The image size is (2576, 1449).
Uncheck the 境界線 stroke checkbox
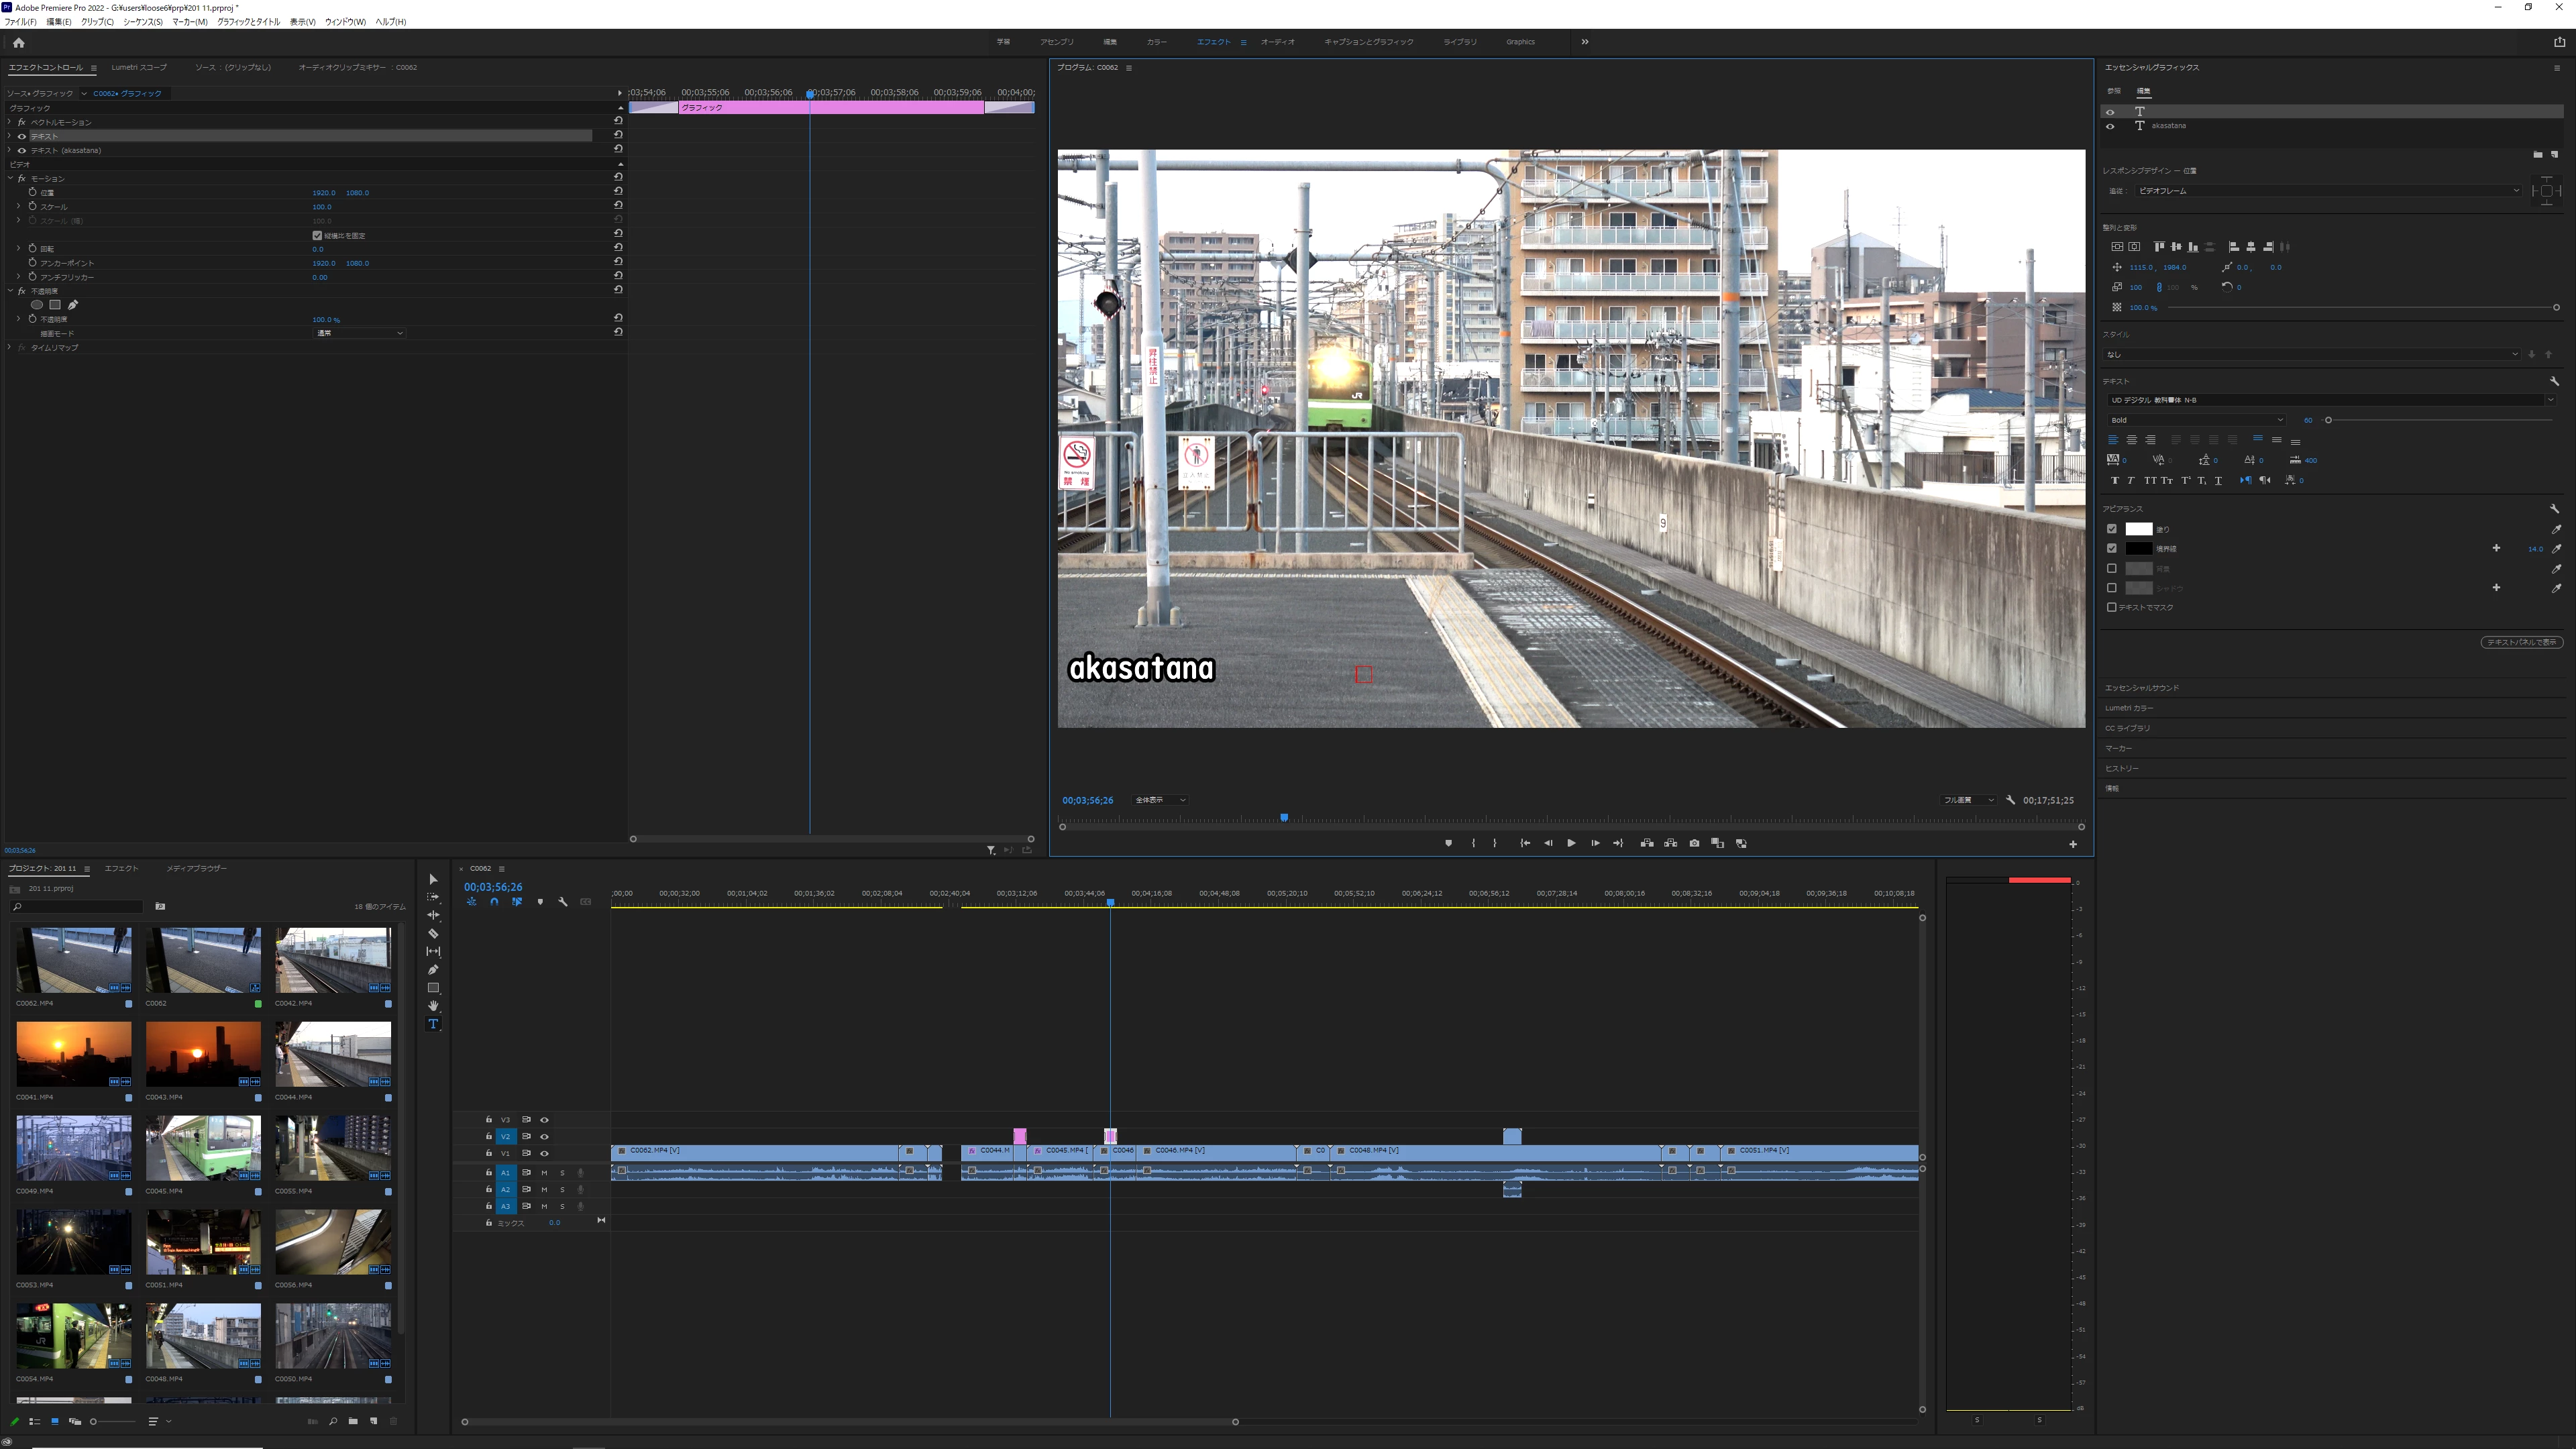pos(2112,548)
